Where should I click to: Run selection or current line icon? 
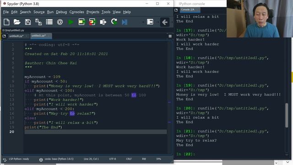pyautogui.click(x=103, y=22)
